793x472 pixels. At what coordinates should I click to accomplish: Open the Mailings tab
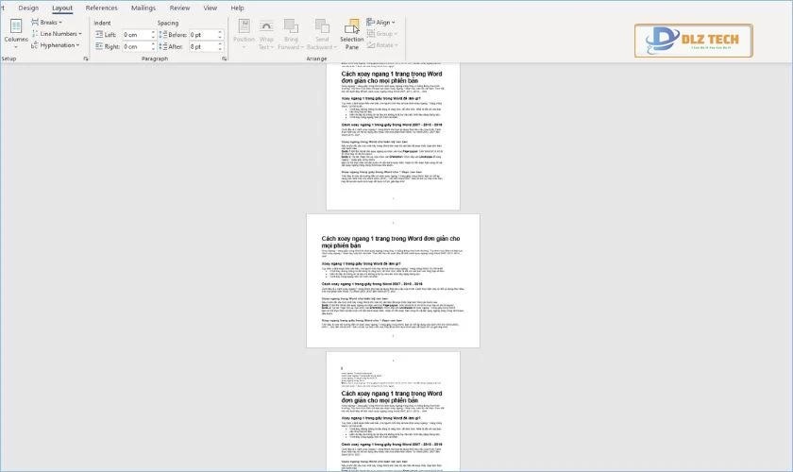143,8
